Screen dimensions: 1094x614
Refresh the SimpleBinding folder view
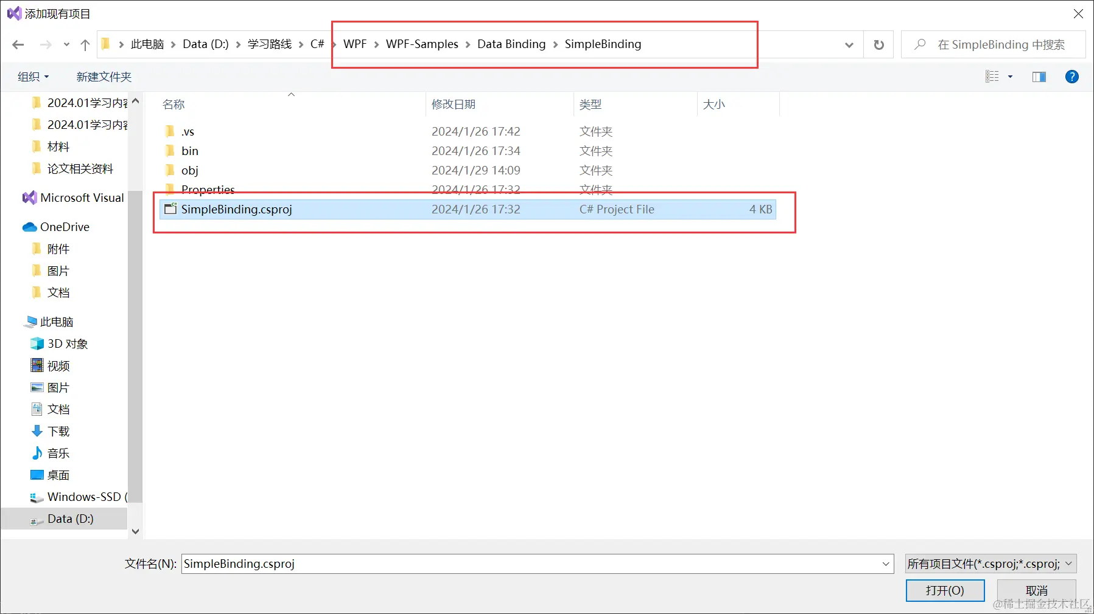pos(878,44)
